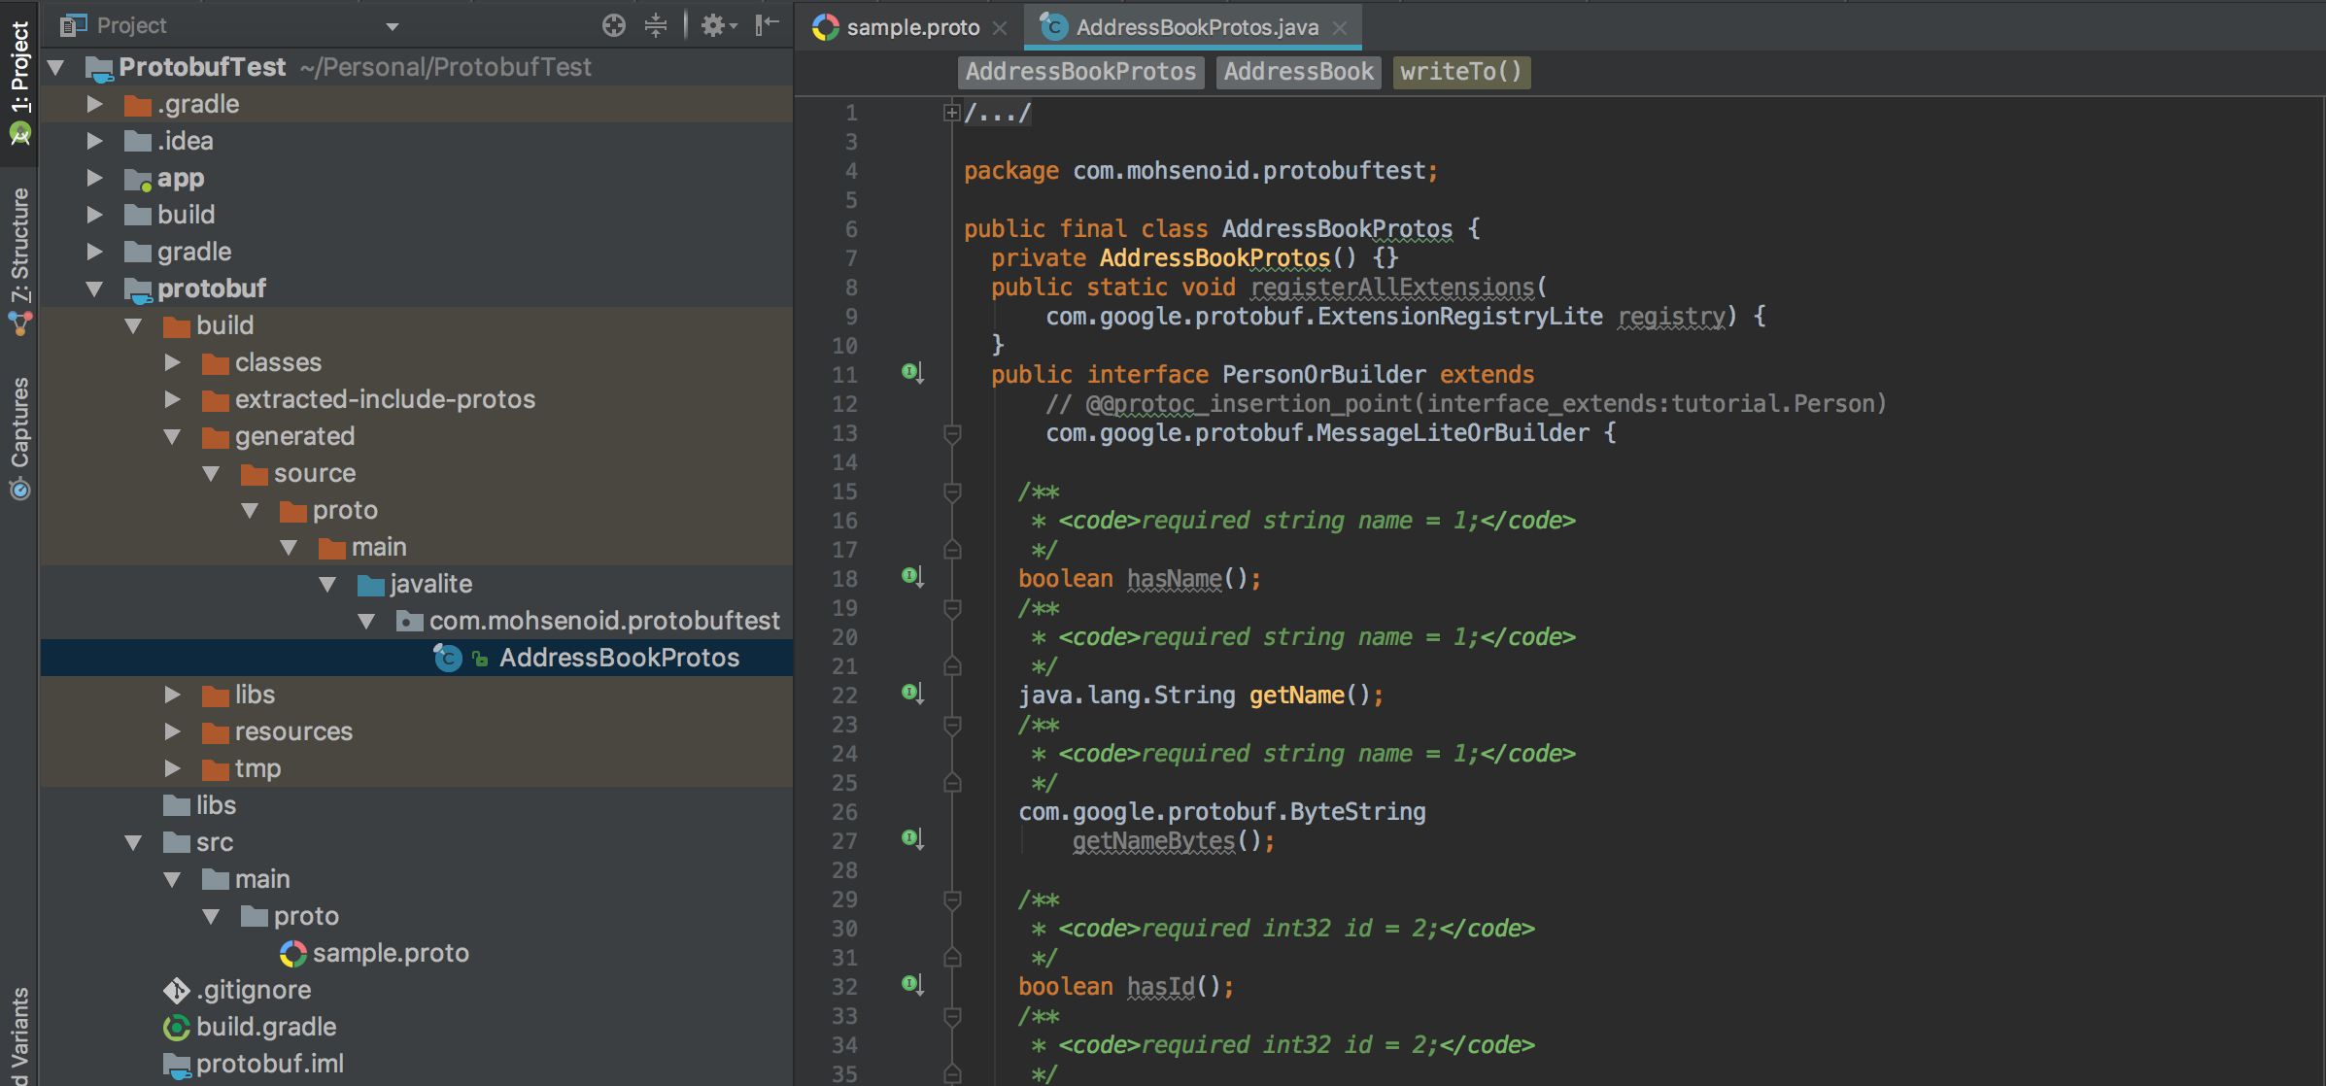Click the class icon next to AddressBookProtos
The height and width of the screenshot is (1086, 2326).
446,658
